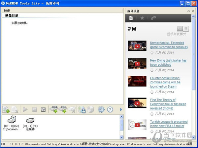Close the media info panel

[x=193, y=11]
